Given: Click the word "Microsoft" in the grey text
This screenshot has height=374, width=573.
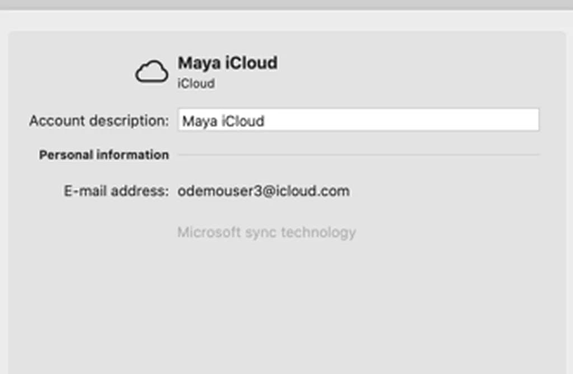Looking at the screenshot, I should tap(209, 232).
